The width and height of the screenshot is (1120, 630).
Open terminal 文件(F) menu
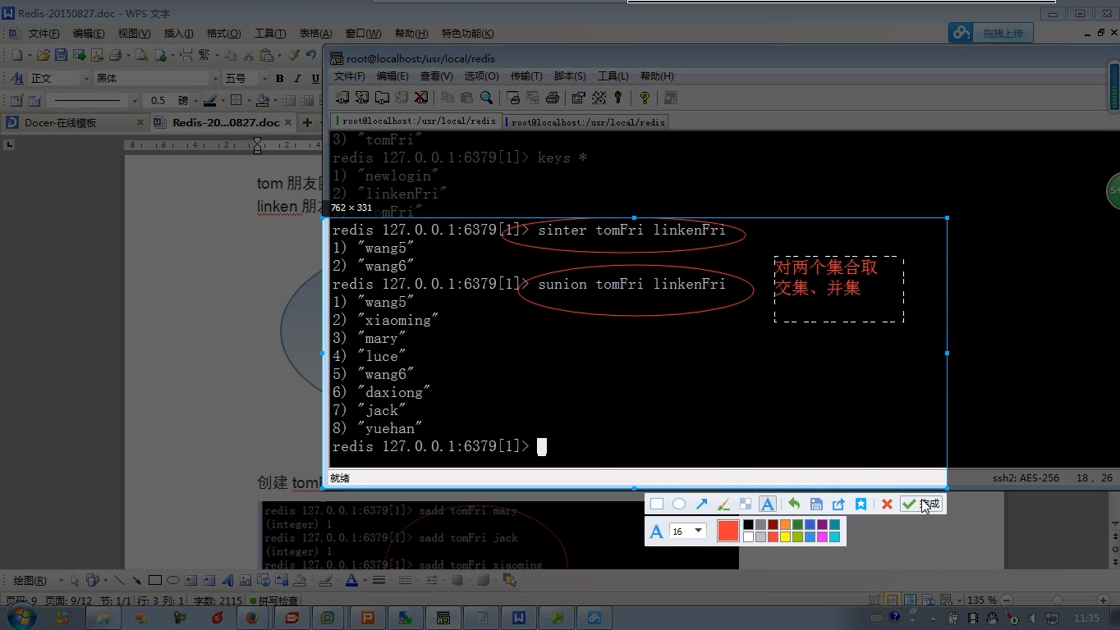point(349,76)
